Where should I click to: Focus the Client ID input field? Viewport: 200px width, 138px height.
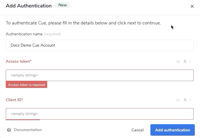99,114
